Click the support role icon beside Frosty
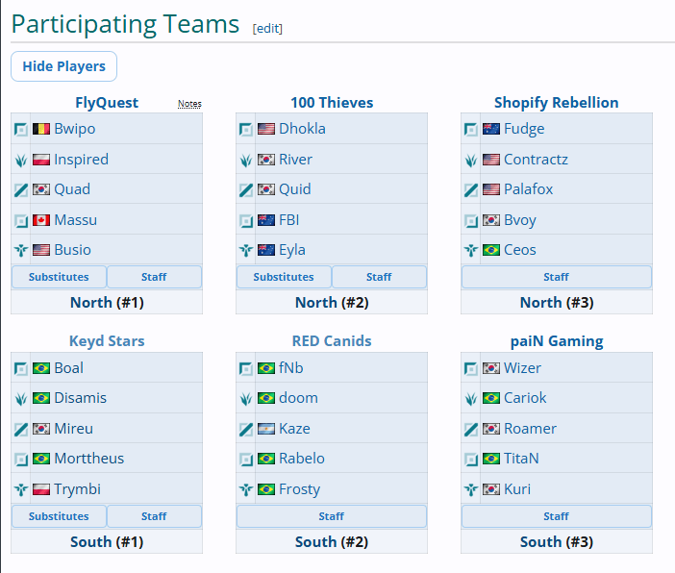 [x=246, y=490]
